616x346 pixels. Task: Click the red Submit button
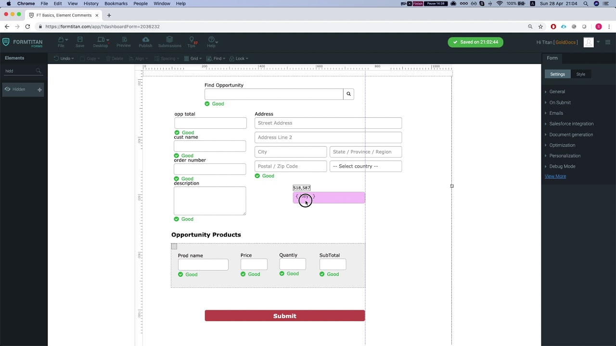point(285,316)
